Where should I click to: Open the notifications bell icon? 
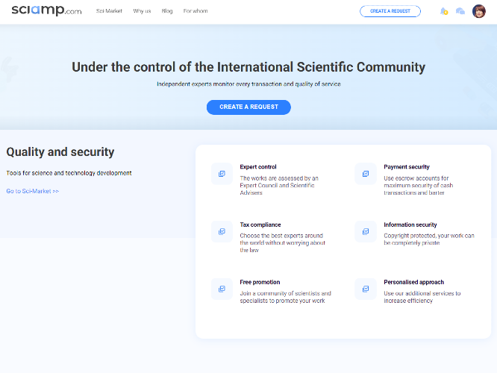[443, 11]
